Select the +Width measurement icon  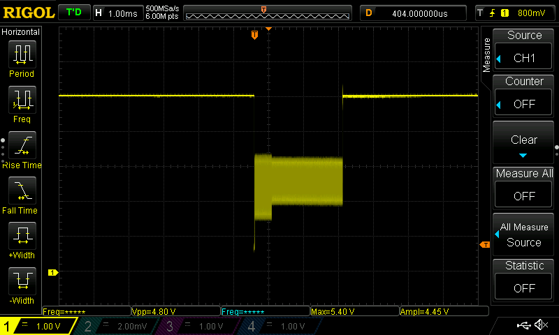(x=22, y=236)
